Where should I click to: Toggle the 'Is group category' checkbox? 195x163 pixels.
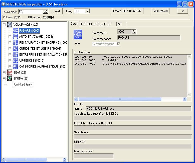(x=119, y=44)
